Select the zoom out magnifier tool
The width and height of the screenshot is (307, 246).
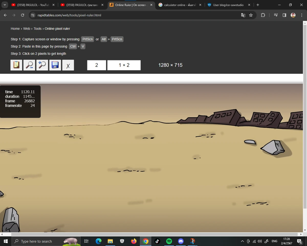[x=29, y=65]
